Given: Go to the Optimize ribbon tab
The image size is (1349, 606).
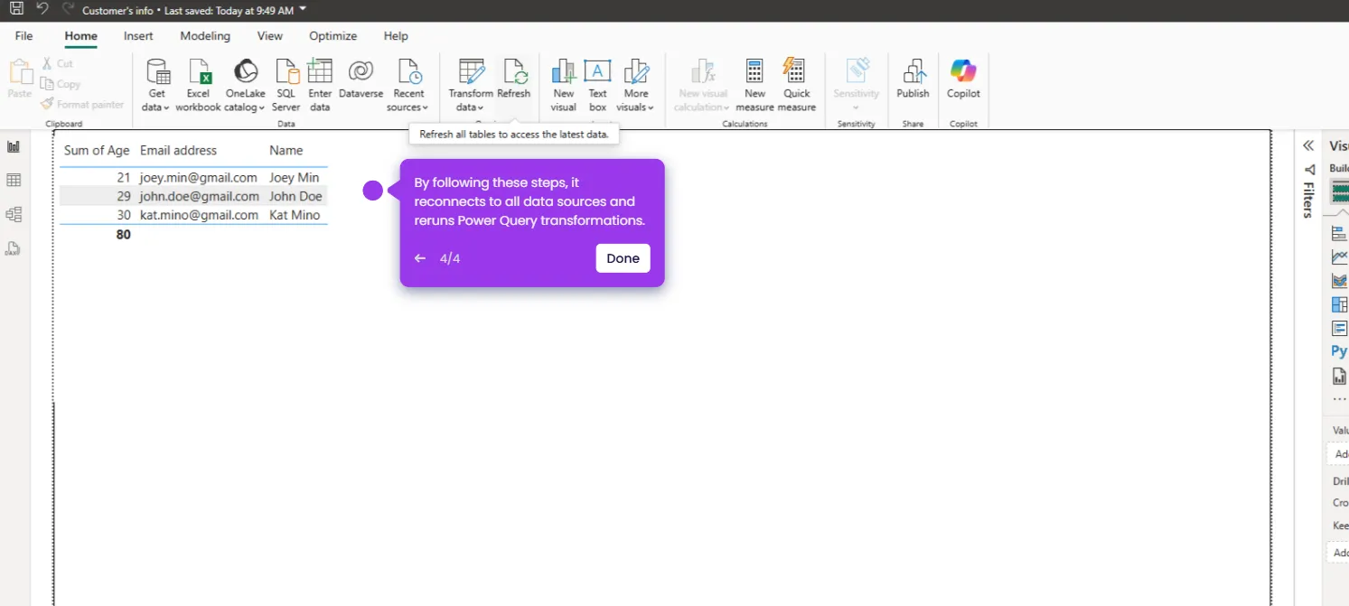Looking at the screenshot, I should pyautogui.click(x=333, y=36).
